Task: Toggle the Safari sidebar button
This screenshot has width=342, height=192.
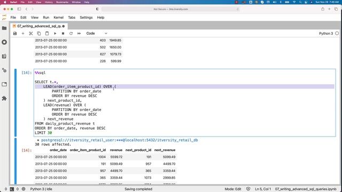Action: (19, 9)
